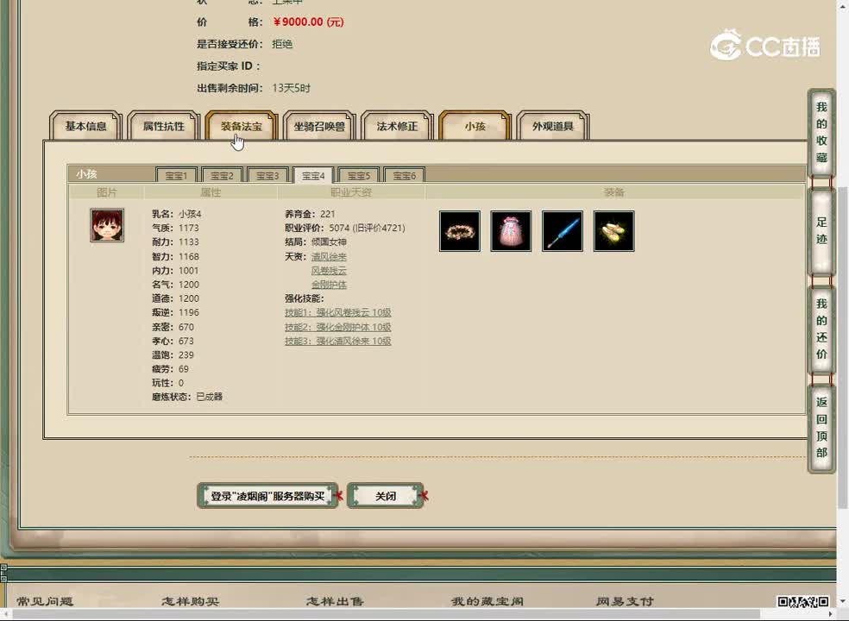Click the price ¥9000.00 (元) text
Viewport: 849px width, 621px height.
tap(308, 22)
